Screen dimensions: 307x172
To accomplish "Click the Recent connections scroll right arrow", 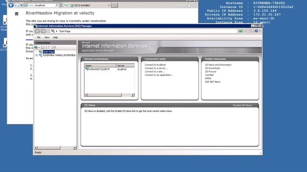I will point(133,95).
